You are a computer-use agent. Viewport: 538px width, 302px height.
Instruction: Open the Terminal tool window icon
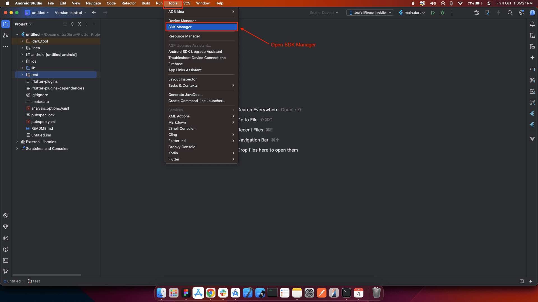click(6, 260)
